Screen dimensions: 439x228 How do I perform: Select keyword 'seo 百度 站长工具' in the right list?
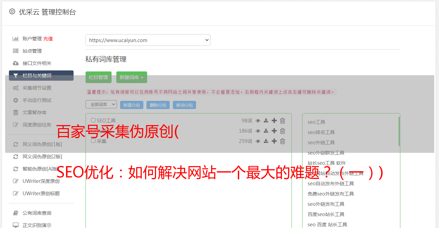point(327,225)
